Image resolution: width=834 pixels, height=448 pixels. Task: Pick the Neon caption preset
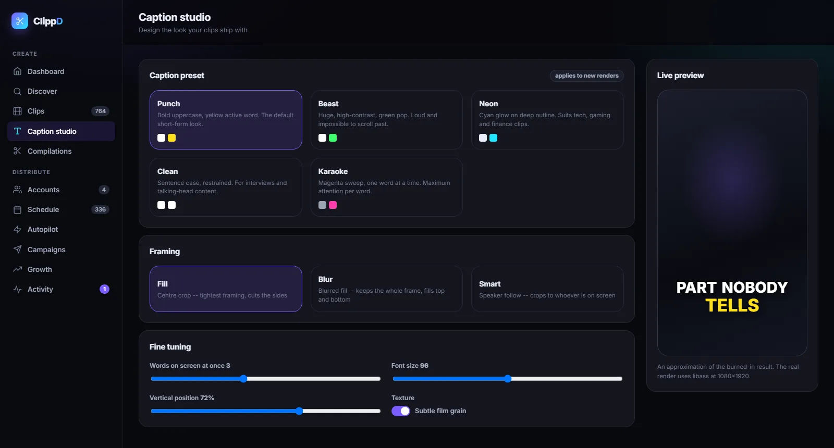tap(547, 120)
